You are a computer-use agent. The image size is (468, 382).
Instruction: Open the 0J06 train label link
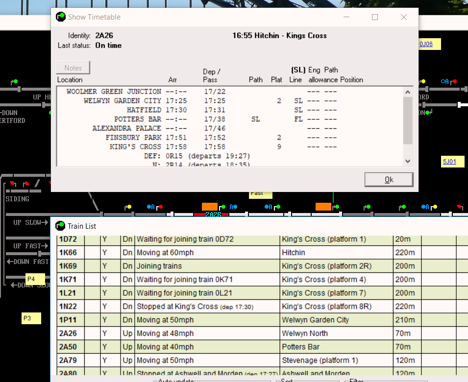pyautogui.click(x=426, y=44)
